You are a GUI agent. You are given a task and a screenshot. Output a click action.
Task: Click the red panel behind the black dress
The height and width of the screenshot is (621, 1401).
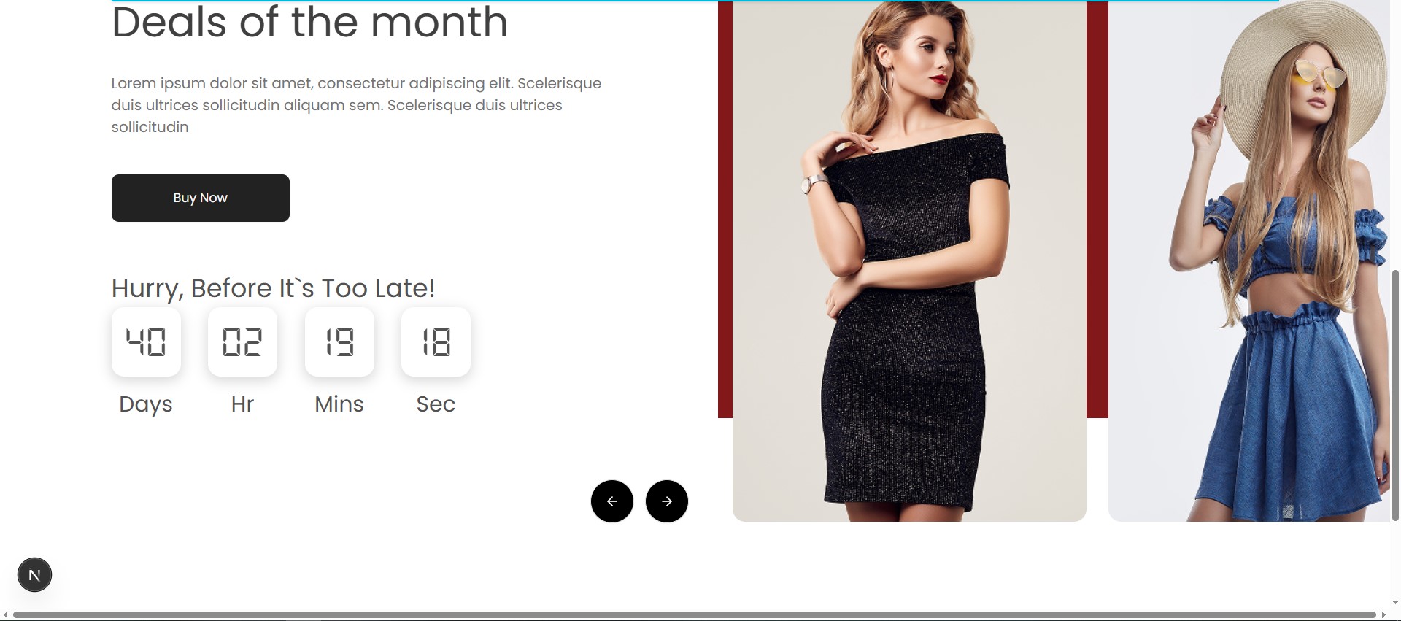[x=725, y=209]
